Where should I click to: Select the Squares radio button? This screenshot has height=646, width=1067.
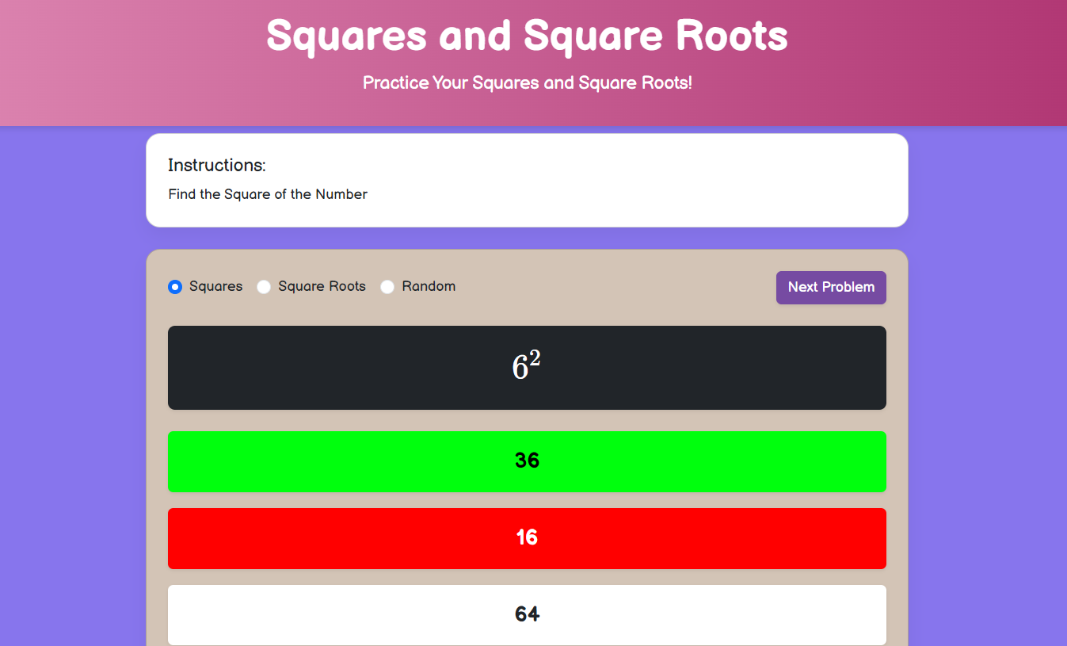(x=175, y=287)
